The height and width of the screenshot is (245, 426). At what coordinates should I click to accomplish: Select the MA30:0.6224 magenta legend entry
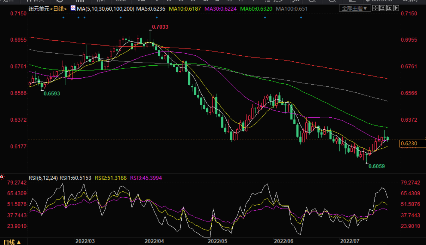pyautogui.click(x=220, y=9)
